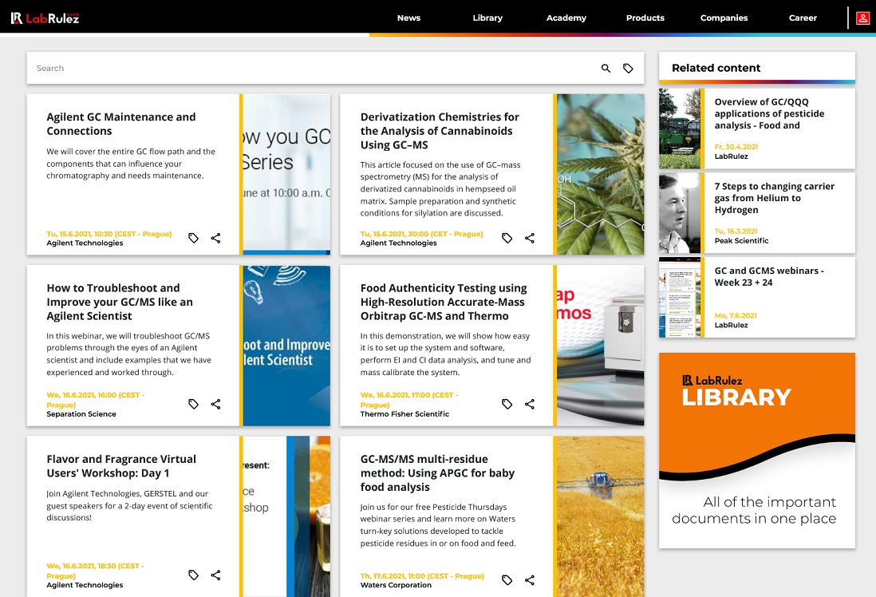
Task: Click the man portrait thumbnail in Related content
Action: tap(680, 213)
